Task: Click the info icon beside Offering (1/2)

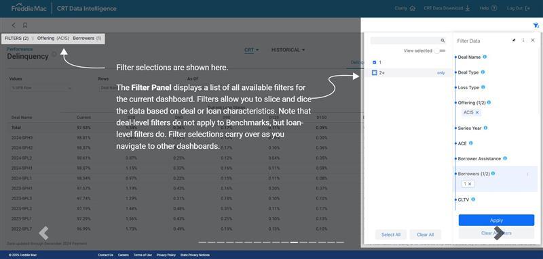Action: coord(489,102)
